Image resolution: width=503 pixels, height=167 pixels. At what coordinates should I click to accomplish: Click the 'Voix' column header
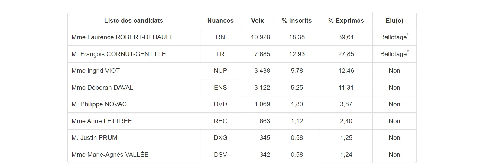click(257, 21)
